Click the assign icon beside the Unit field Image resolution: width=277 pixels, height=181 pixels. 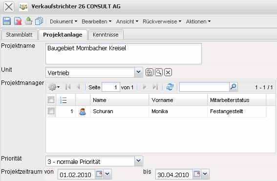coord(149,72)
